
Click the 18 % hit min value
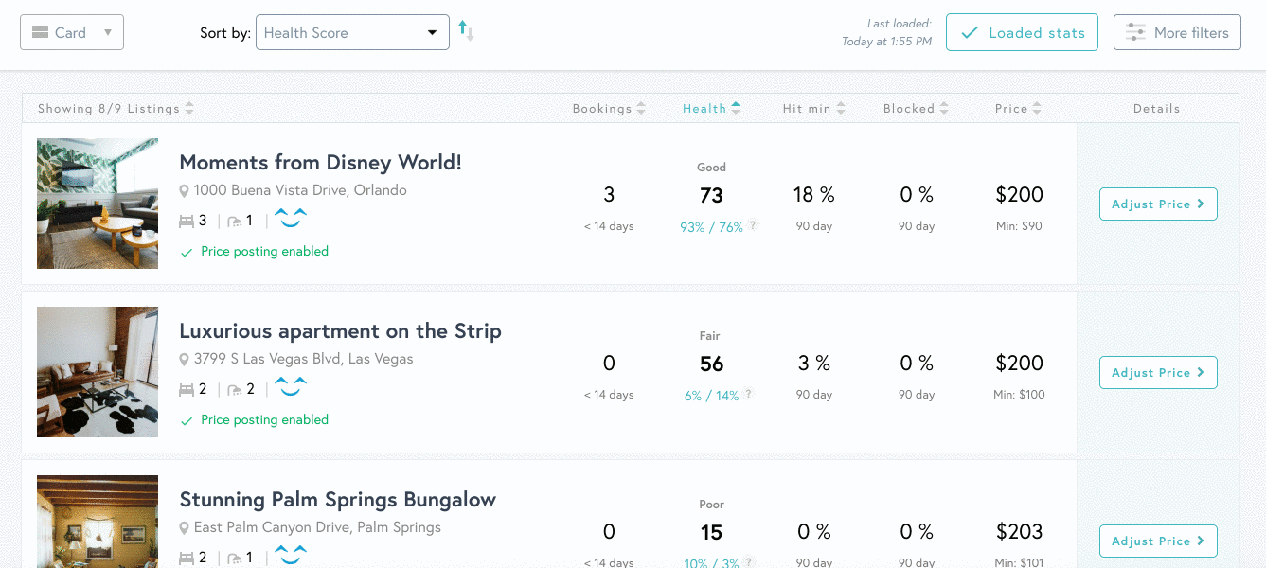tap(814, 195)
